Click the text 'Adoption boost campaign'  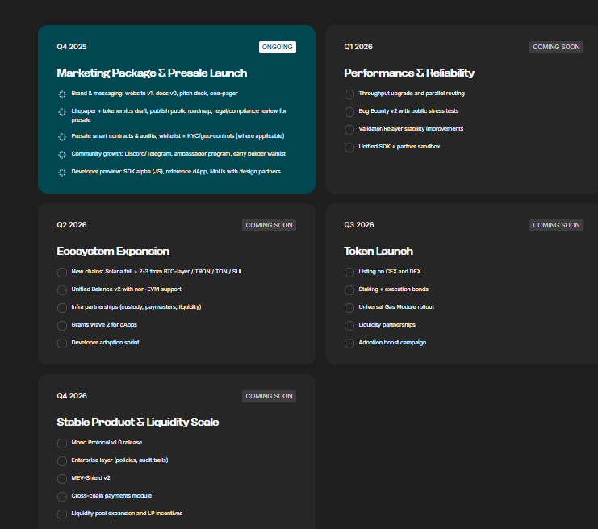coord(392,343)
